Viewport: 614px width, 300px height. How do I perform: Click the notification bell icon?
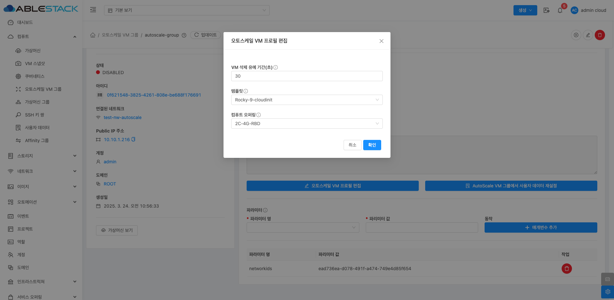pos(560,10)
